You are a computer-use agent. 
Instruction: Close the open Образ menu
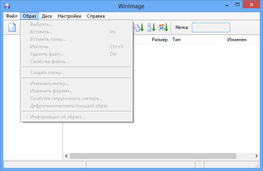(29, 16)
